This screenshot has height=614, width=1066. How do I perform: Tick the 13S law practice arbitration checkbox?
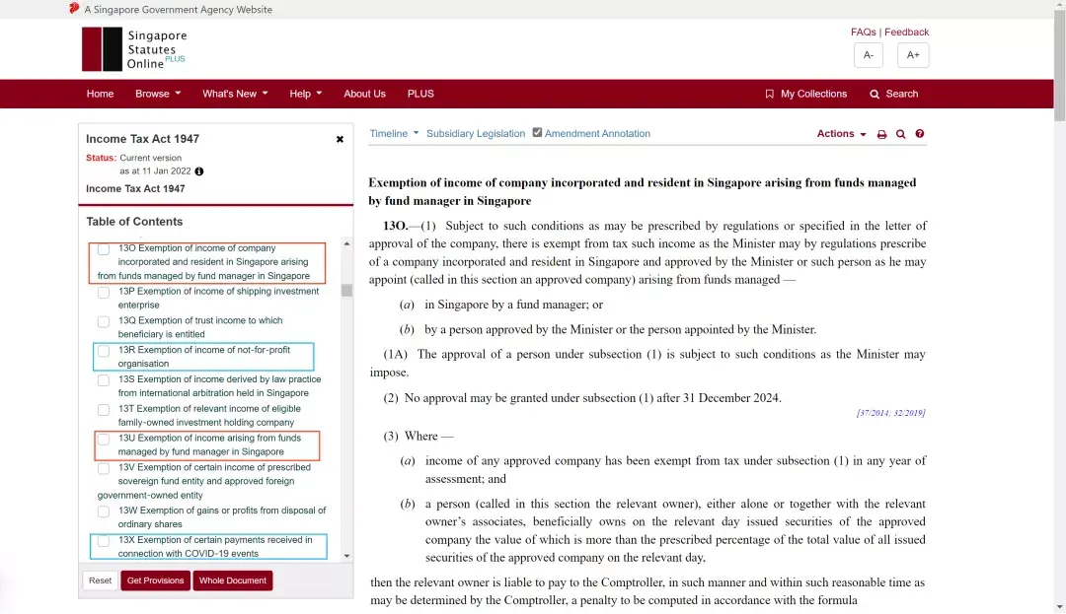click(104, 380)
